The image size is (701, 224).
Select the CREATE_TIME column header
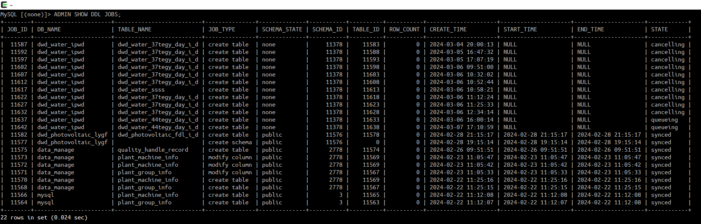point(448,30)
